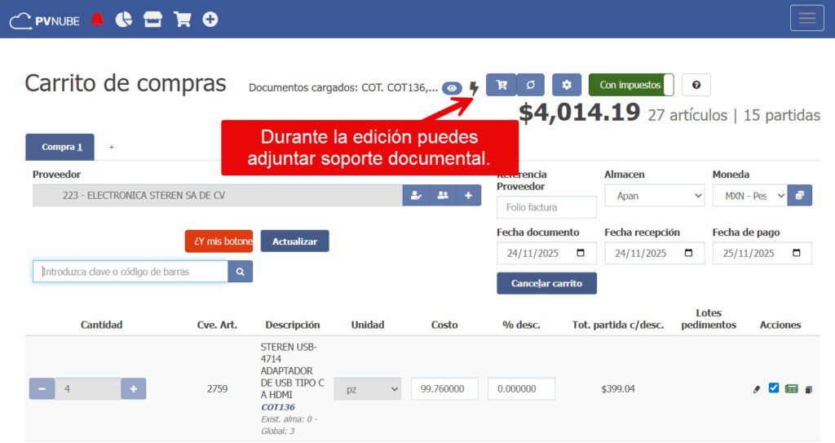Viewport: 835px width, 443px height.
Task: Click the 'Folio factura' reference field
Action: [x=546, y=207]
